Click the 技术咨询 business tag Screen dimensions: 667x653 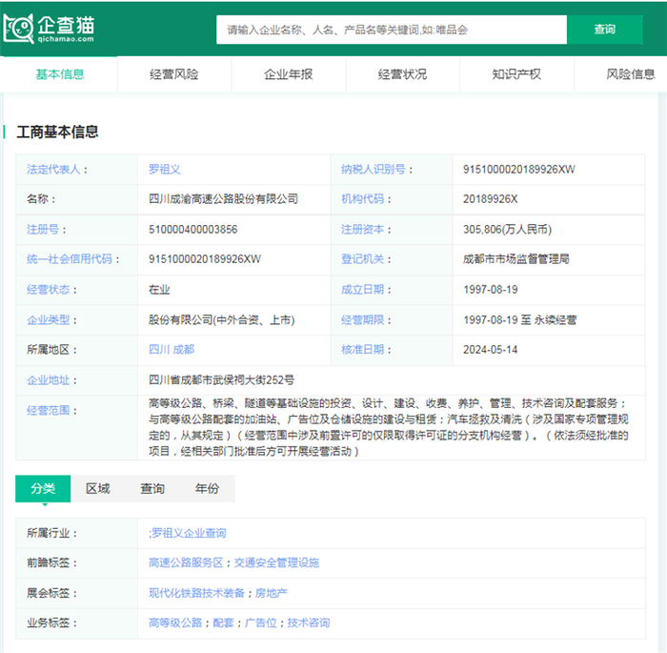[x=309, y=623]
